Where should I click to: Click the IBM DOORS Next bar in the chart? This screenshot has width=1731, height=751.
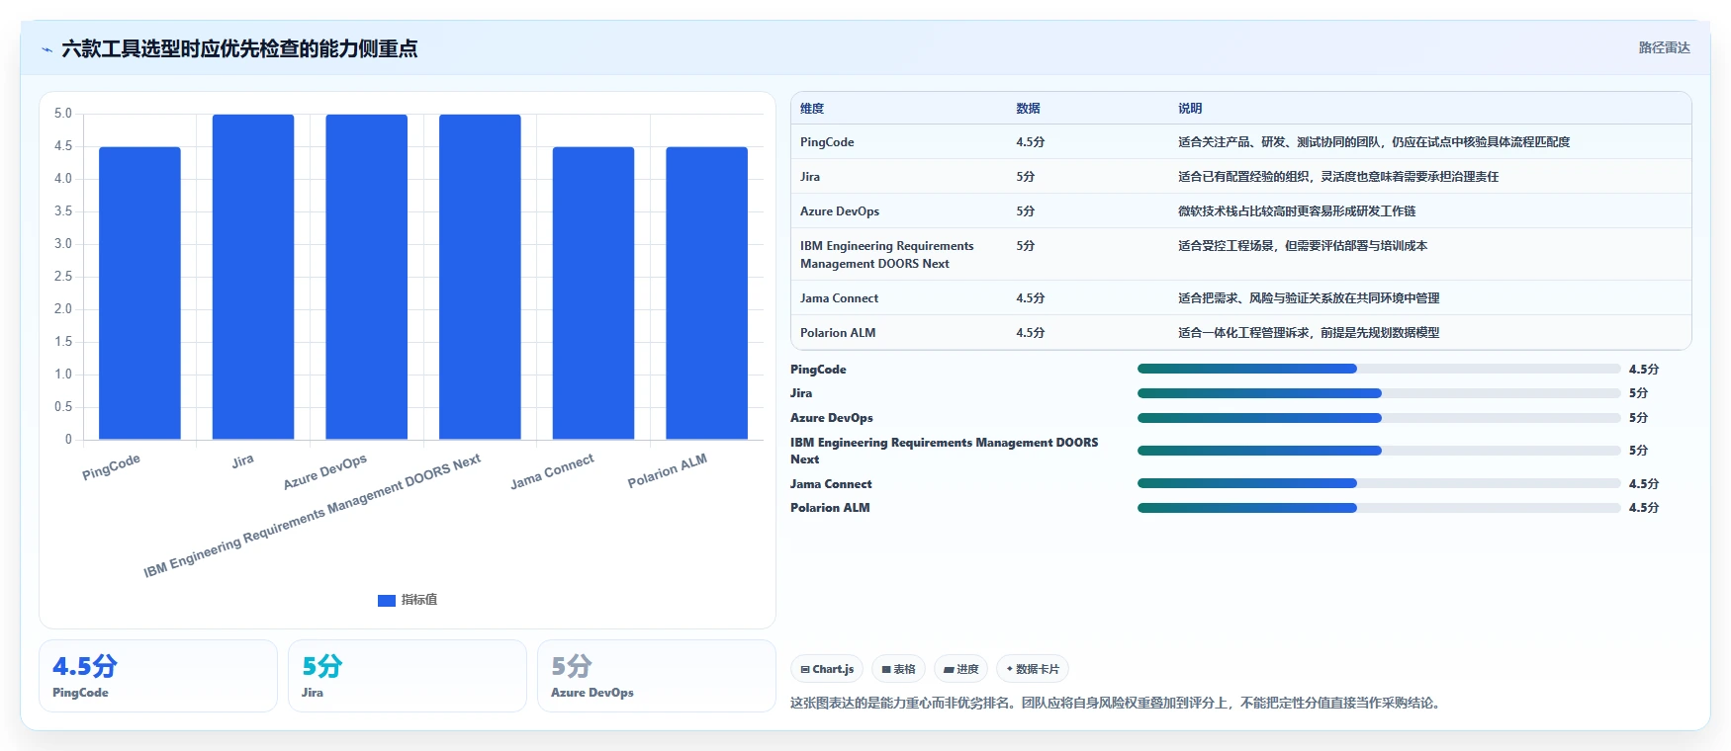pos(480,277)
